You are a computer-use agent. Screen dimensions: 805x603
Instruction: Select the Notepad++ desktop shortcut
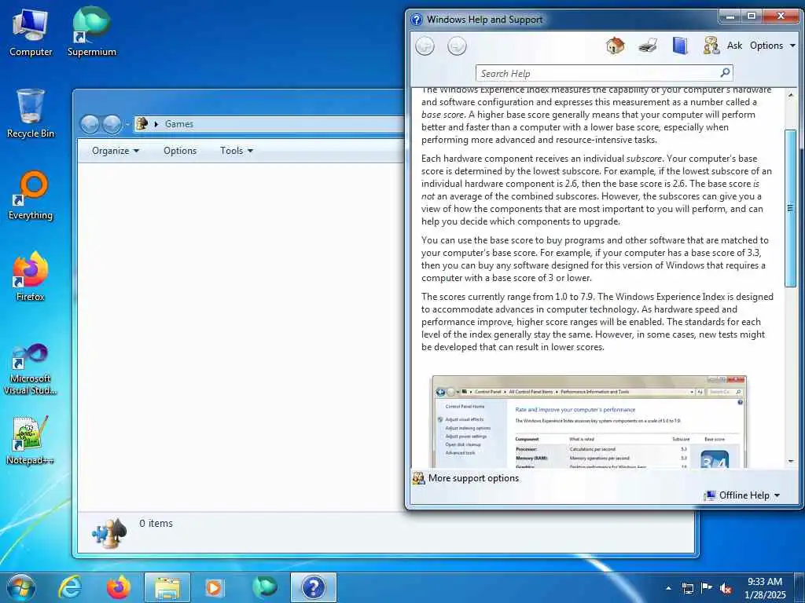pos(31,440)
